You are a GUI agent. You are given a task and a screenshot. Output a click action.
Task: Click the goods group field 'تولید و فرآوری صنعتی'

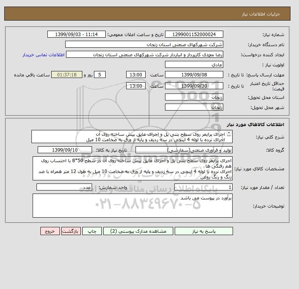pos(184,150)
